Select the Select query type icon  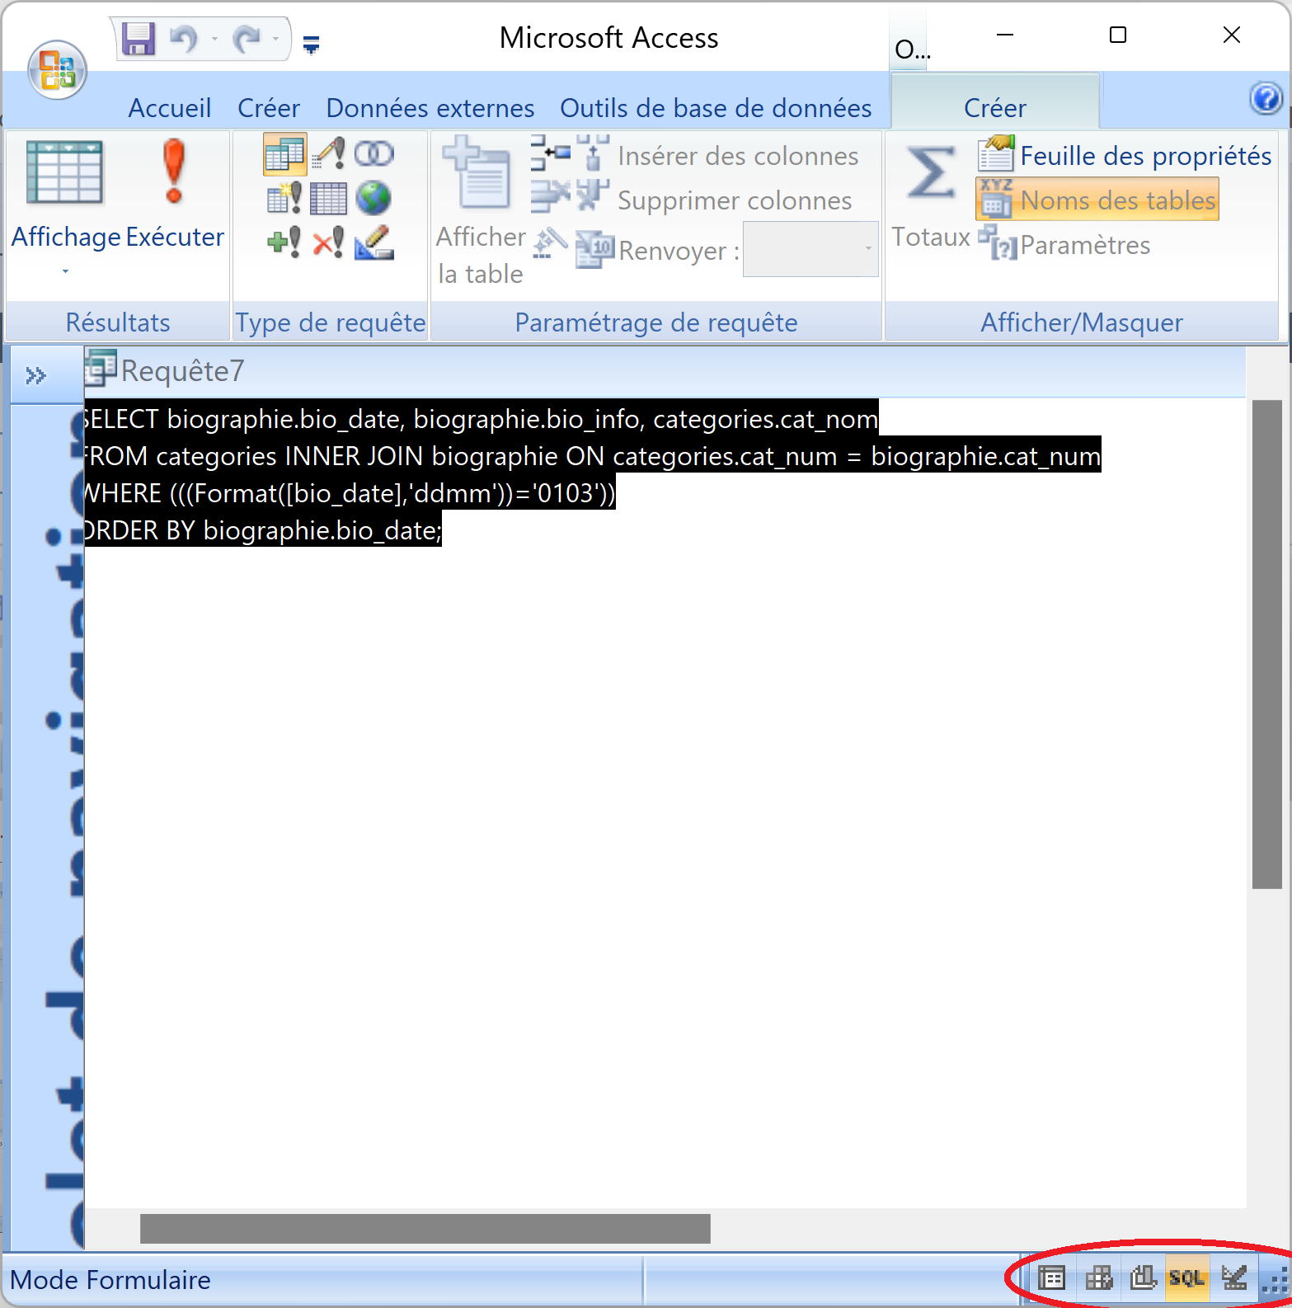click(284, 153)
